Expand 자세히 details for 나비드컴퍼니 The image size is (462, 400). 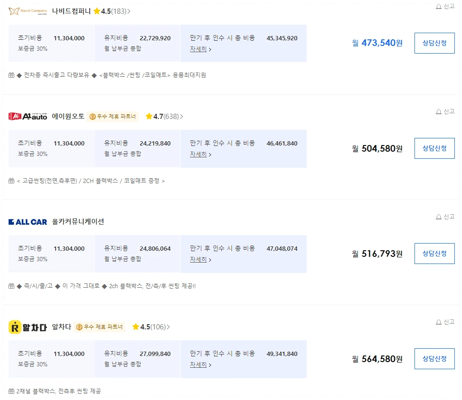click(x=199, y=49)
